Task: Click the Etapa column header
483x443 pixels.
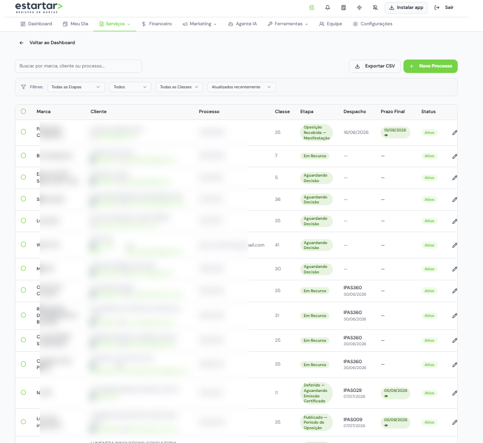Action: coord(307,112)
